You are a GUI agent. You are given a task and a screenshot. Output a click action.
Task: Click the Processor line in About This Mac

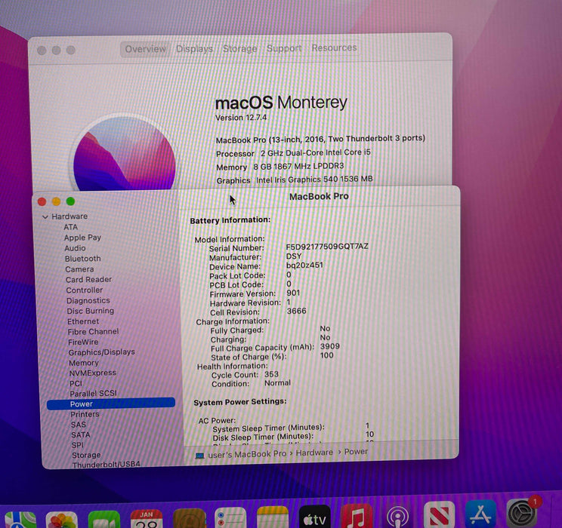(293, 153)
